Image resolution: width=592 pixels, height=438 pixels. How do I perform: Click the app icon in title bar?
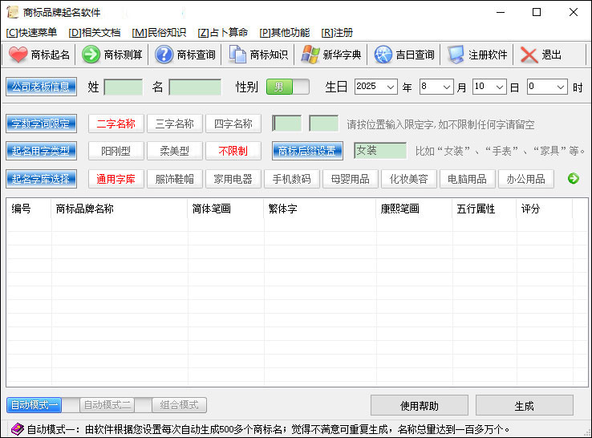tap(13, 12)
